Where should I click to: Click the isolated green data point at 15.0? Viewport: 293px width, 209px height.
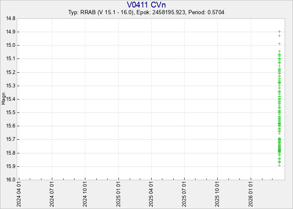pos(279,44)
